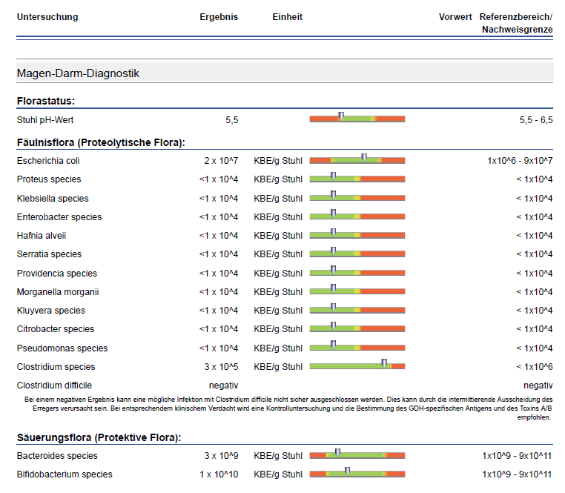
Task: Click the Escherichia coli result value 2 x 10^7
Action: click(221, 161)
